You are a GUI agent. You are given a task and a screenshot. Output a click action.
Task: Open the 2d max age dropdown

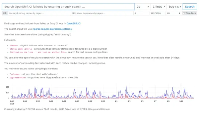point(143,7)
